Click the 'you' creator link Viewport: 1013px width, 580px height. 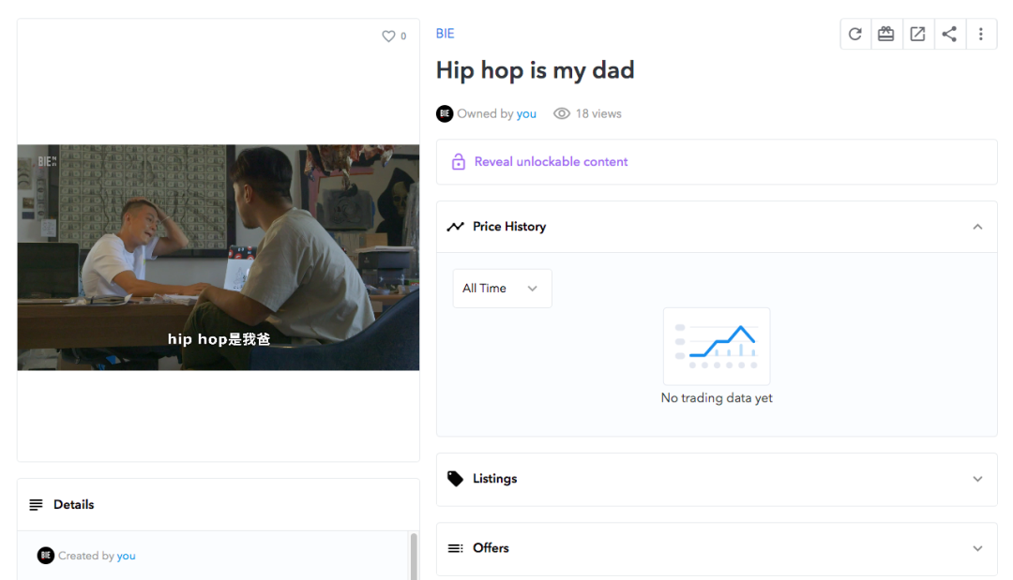pos(126,556)
